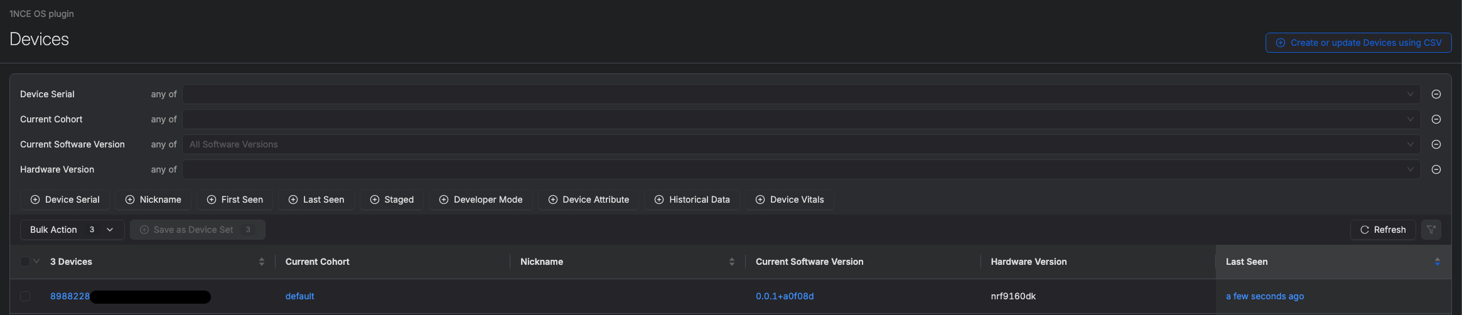Sort by Last Seen column arrows

[x=1437, y=262]
